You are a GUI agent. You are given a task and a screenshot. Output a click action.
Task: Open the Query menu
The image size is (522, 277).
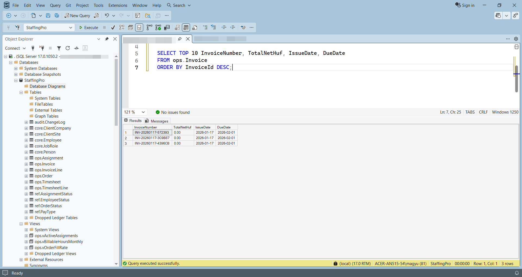click(55, 5)
